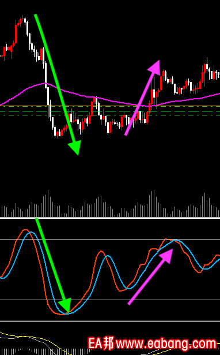Click the EA邦 watermark logo text
The height and width of the screenshot is (355, 220).
[x=101, y=343]
